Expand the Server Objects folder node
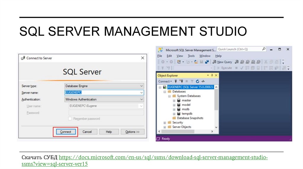The height and width of the screenshot is (169, 303). point(165,127)
